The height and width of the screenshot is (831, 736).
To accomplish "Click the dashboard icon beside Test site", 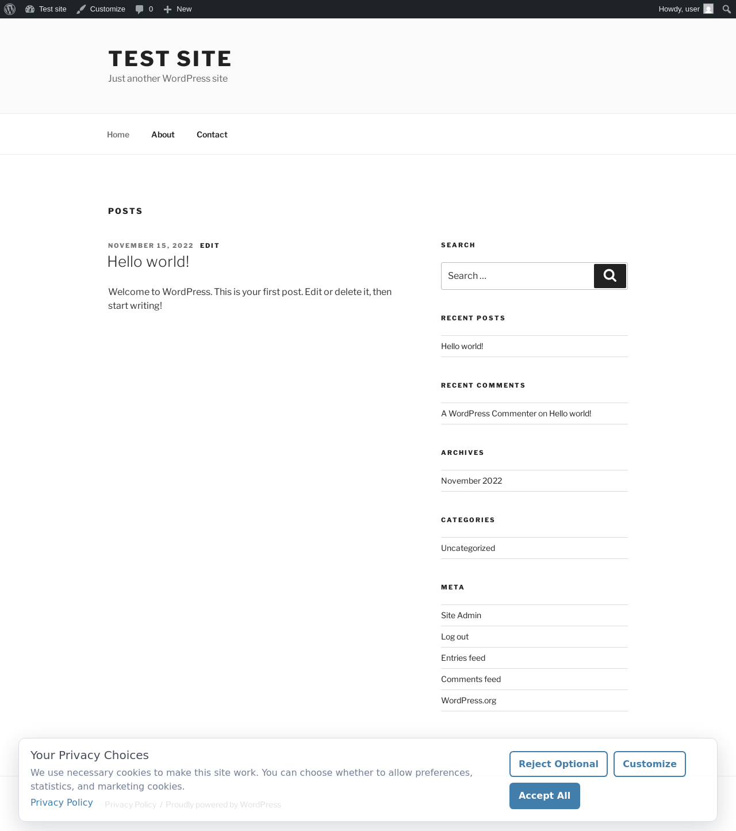I will click(x=30, y=9).
